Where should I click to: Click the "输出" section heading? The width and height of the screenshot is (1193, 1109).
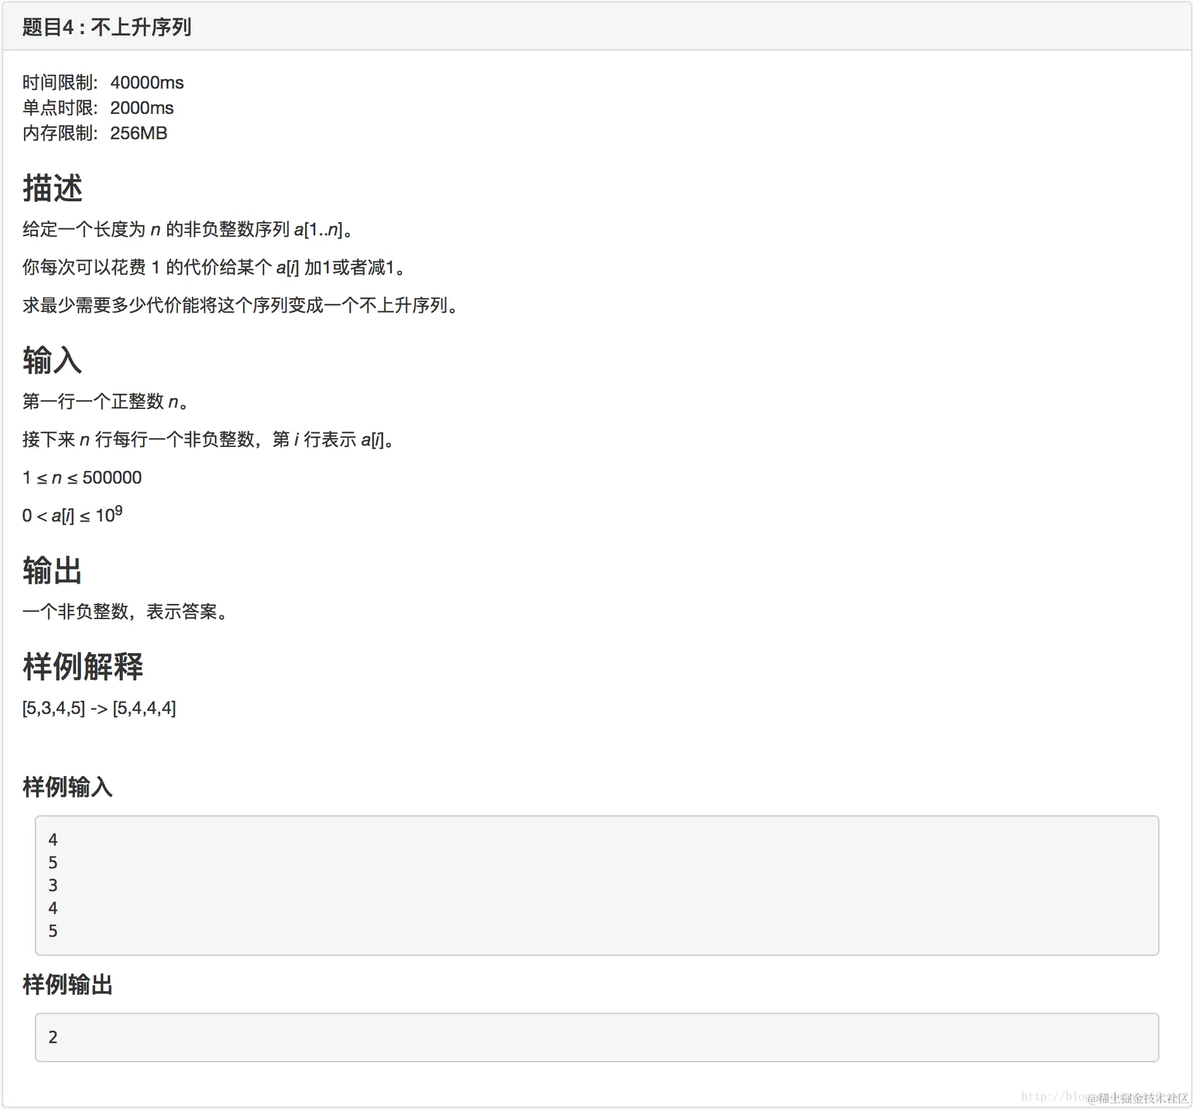click(52, 570)
